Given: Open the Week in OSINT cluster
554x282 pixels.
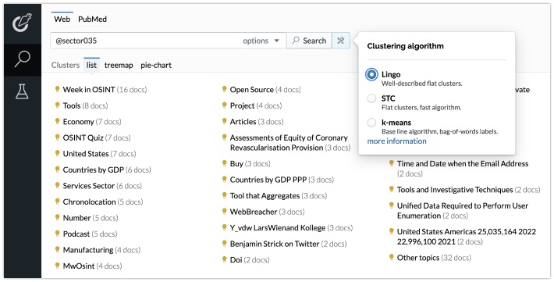Looking at the screenshot, I should pos(105,90).
